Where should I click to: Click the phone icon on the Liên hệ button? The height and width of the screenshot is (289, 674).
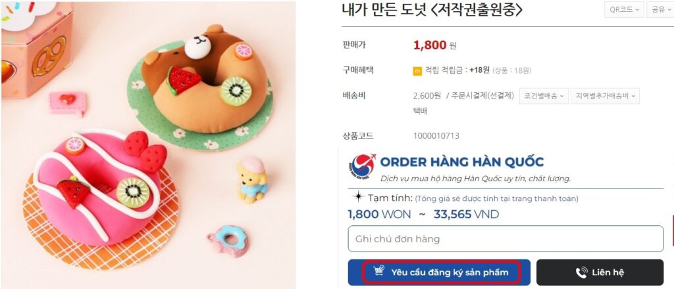pyautogui.click(x=582, y=273)
